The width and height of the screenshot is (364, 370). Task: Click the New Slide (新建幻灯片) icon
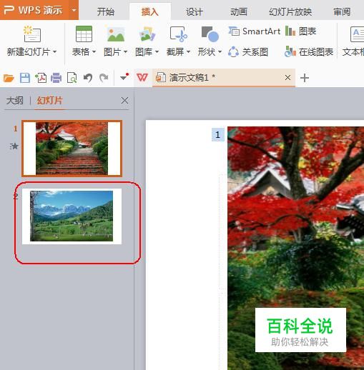[x=32, y=34]
